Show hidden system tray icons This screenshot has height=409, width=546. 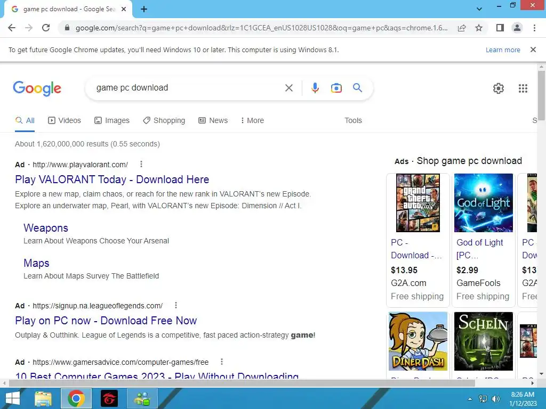[x=470, y=399]
